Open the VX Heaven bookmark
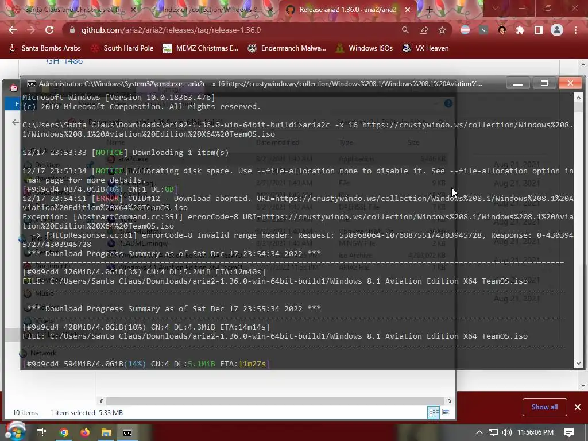 pos(425,48)
